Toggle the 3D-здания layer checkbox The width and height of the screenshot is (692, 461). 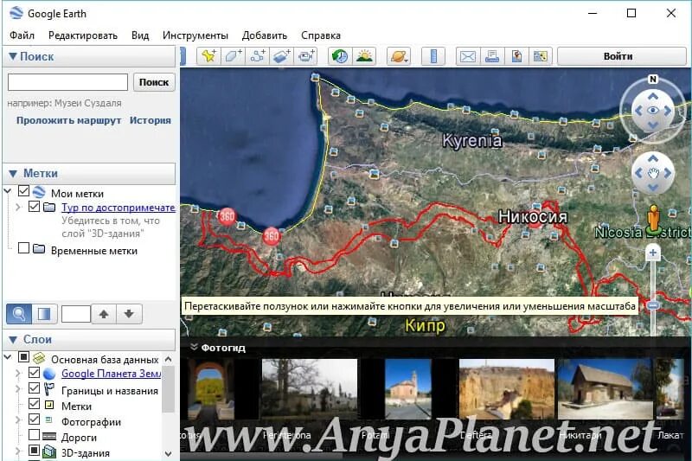(x=34, y=451)
